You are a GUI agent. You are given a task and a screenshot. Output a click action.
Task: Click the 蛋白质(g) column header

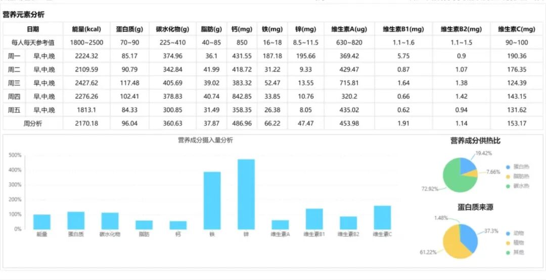click(129, 29)
